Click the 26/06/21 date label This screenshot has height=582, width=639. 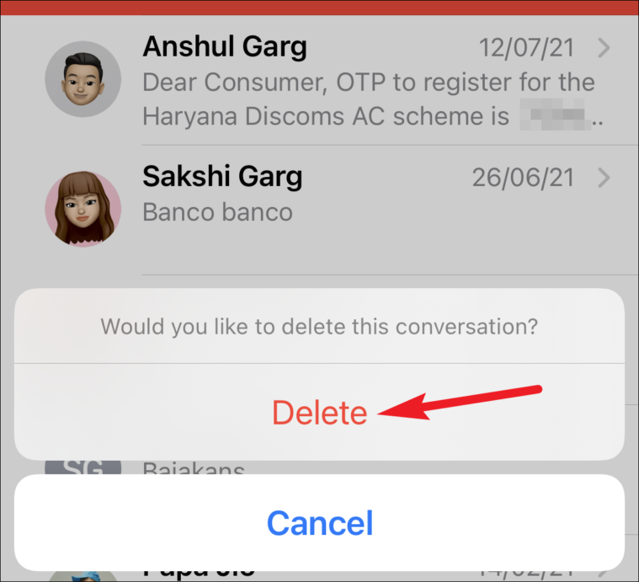[524, 178]
